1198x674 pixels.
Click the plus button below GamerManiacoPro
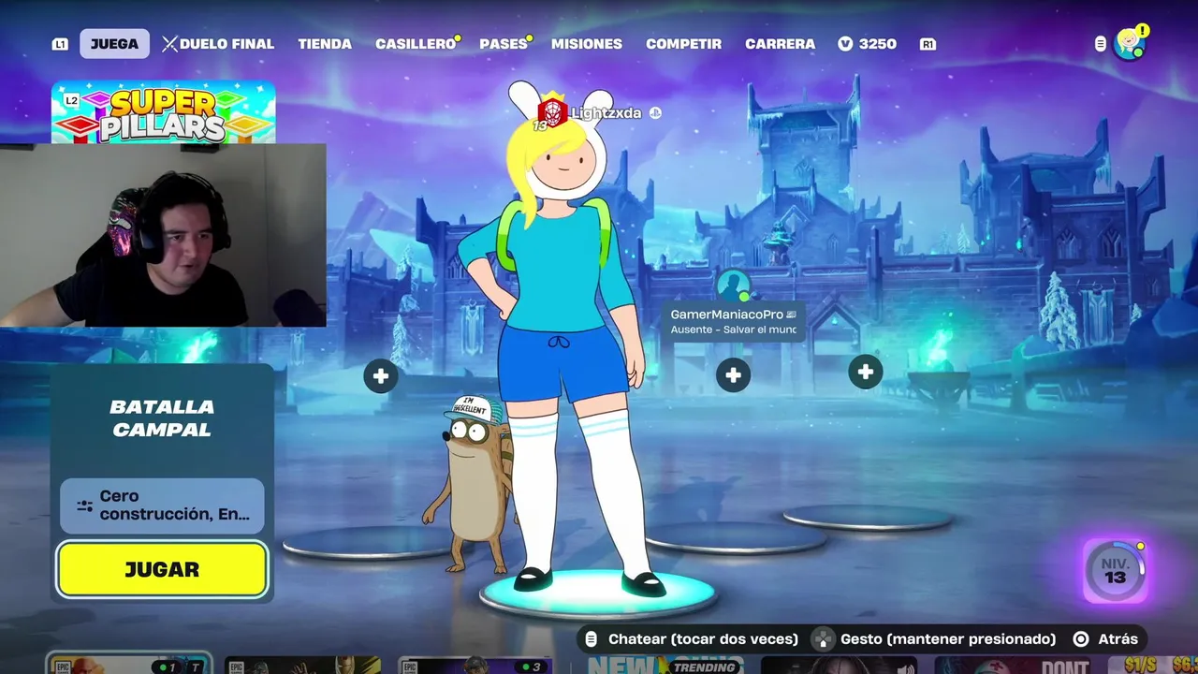[733, 375]
